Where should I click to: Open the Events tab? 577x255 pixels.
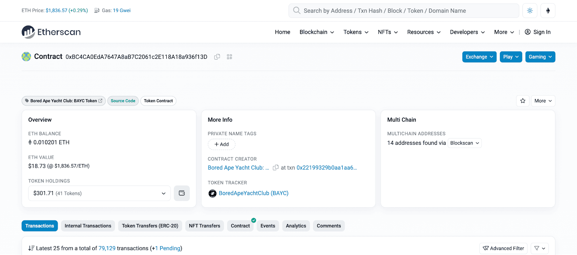(268, 226)
